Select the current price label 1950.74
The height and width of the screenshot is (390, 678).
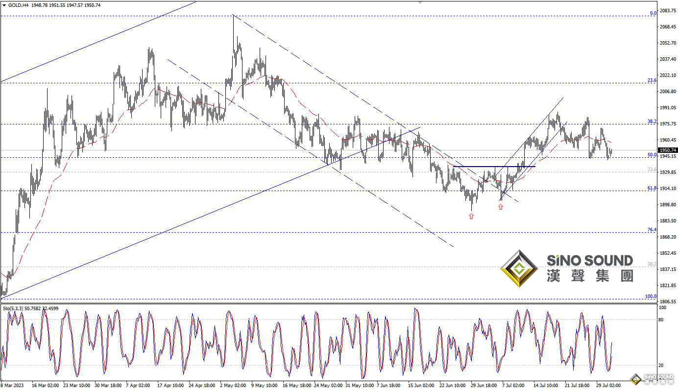[668, 150]
